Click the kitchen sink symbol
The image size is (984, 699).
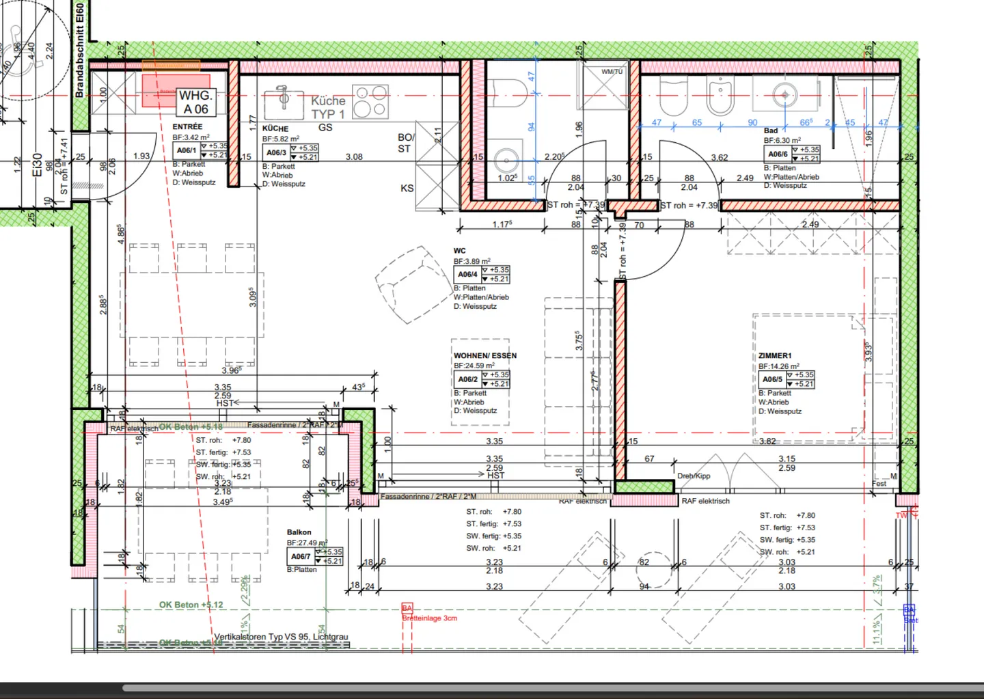[284, 100]
